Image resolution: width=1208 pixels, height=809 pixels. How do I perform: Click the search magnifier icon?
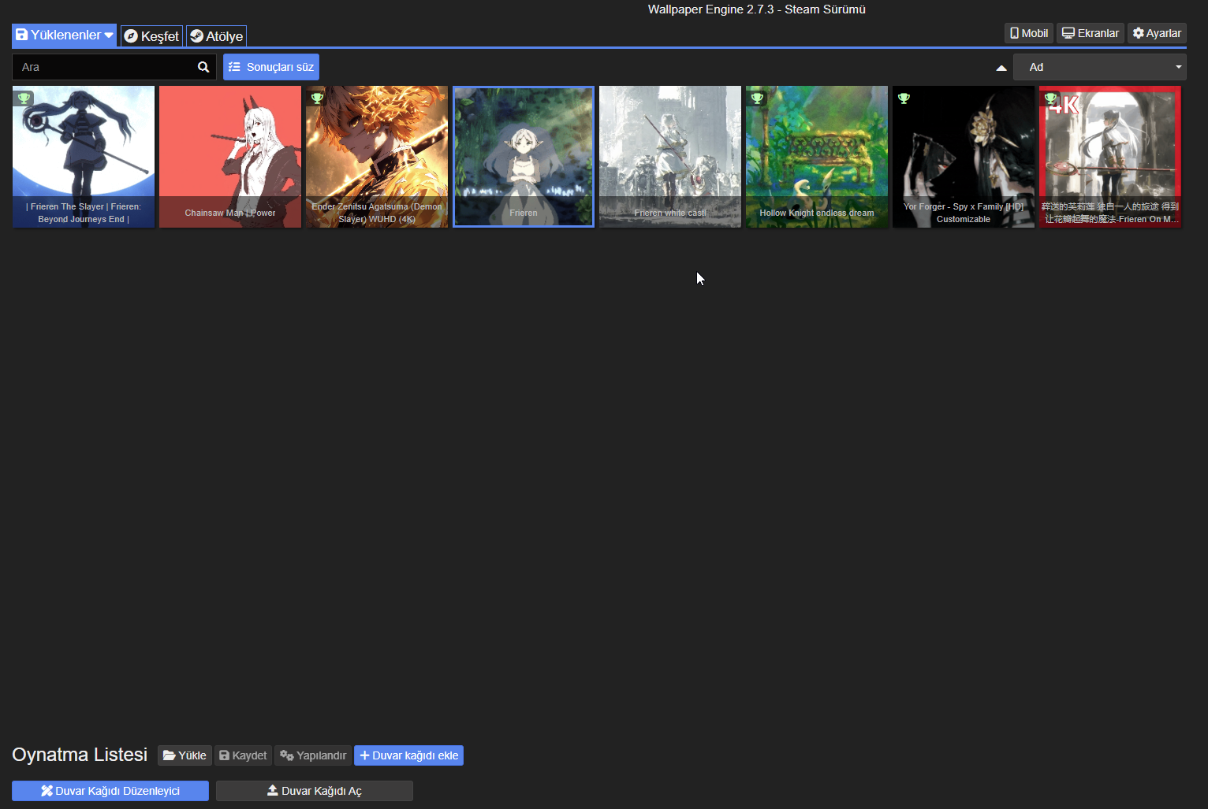point(203,67)
